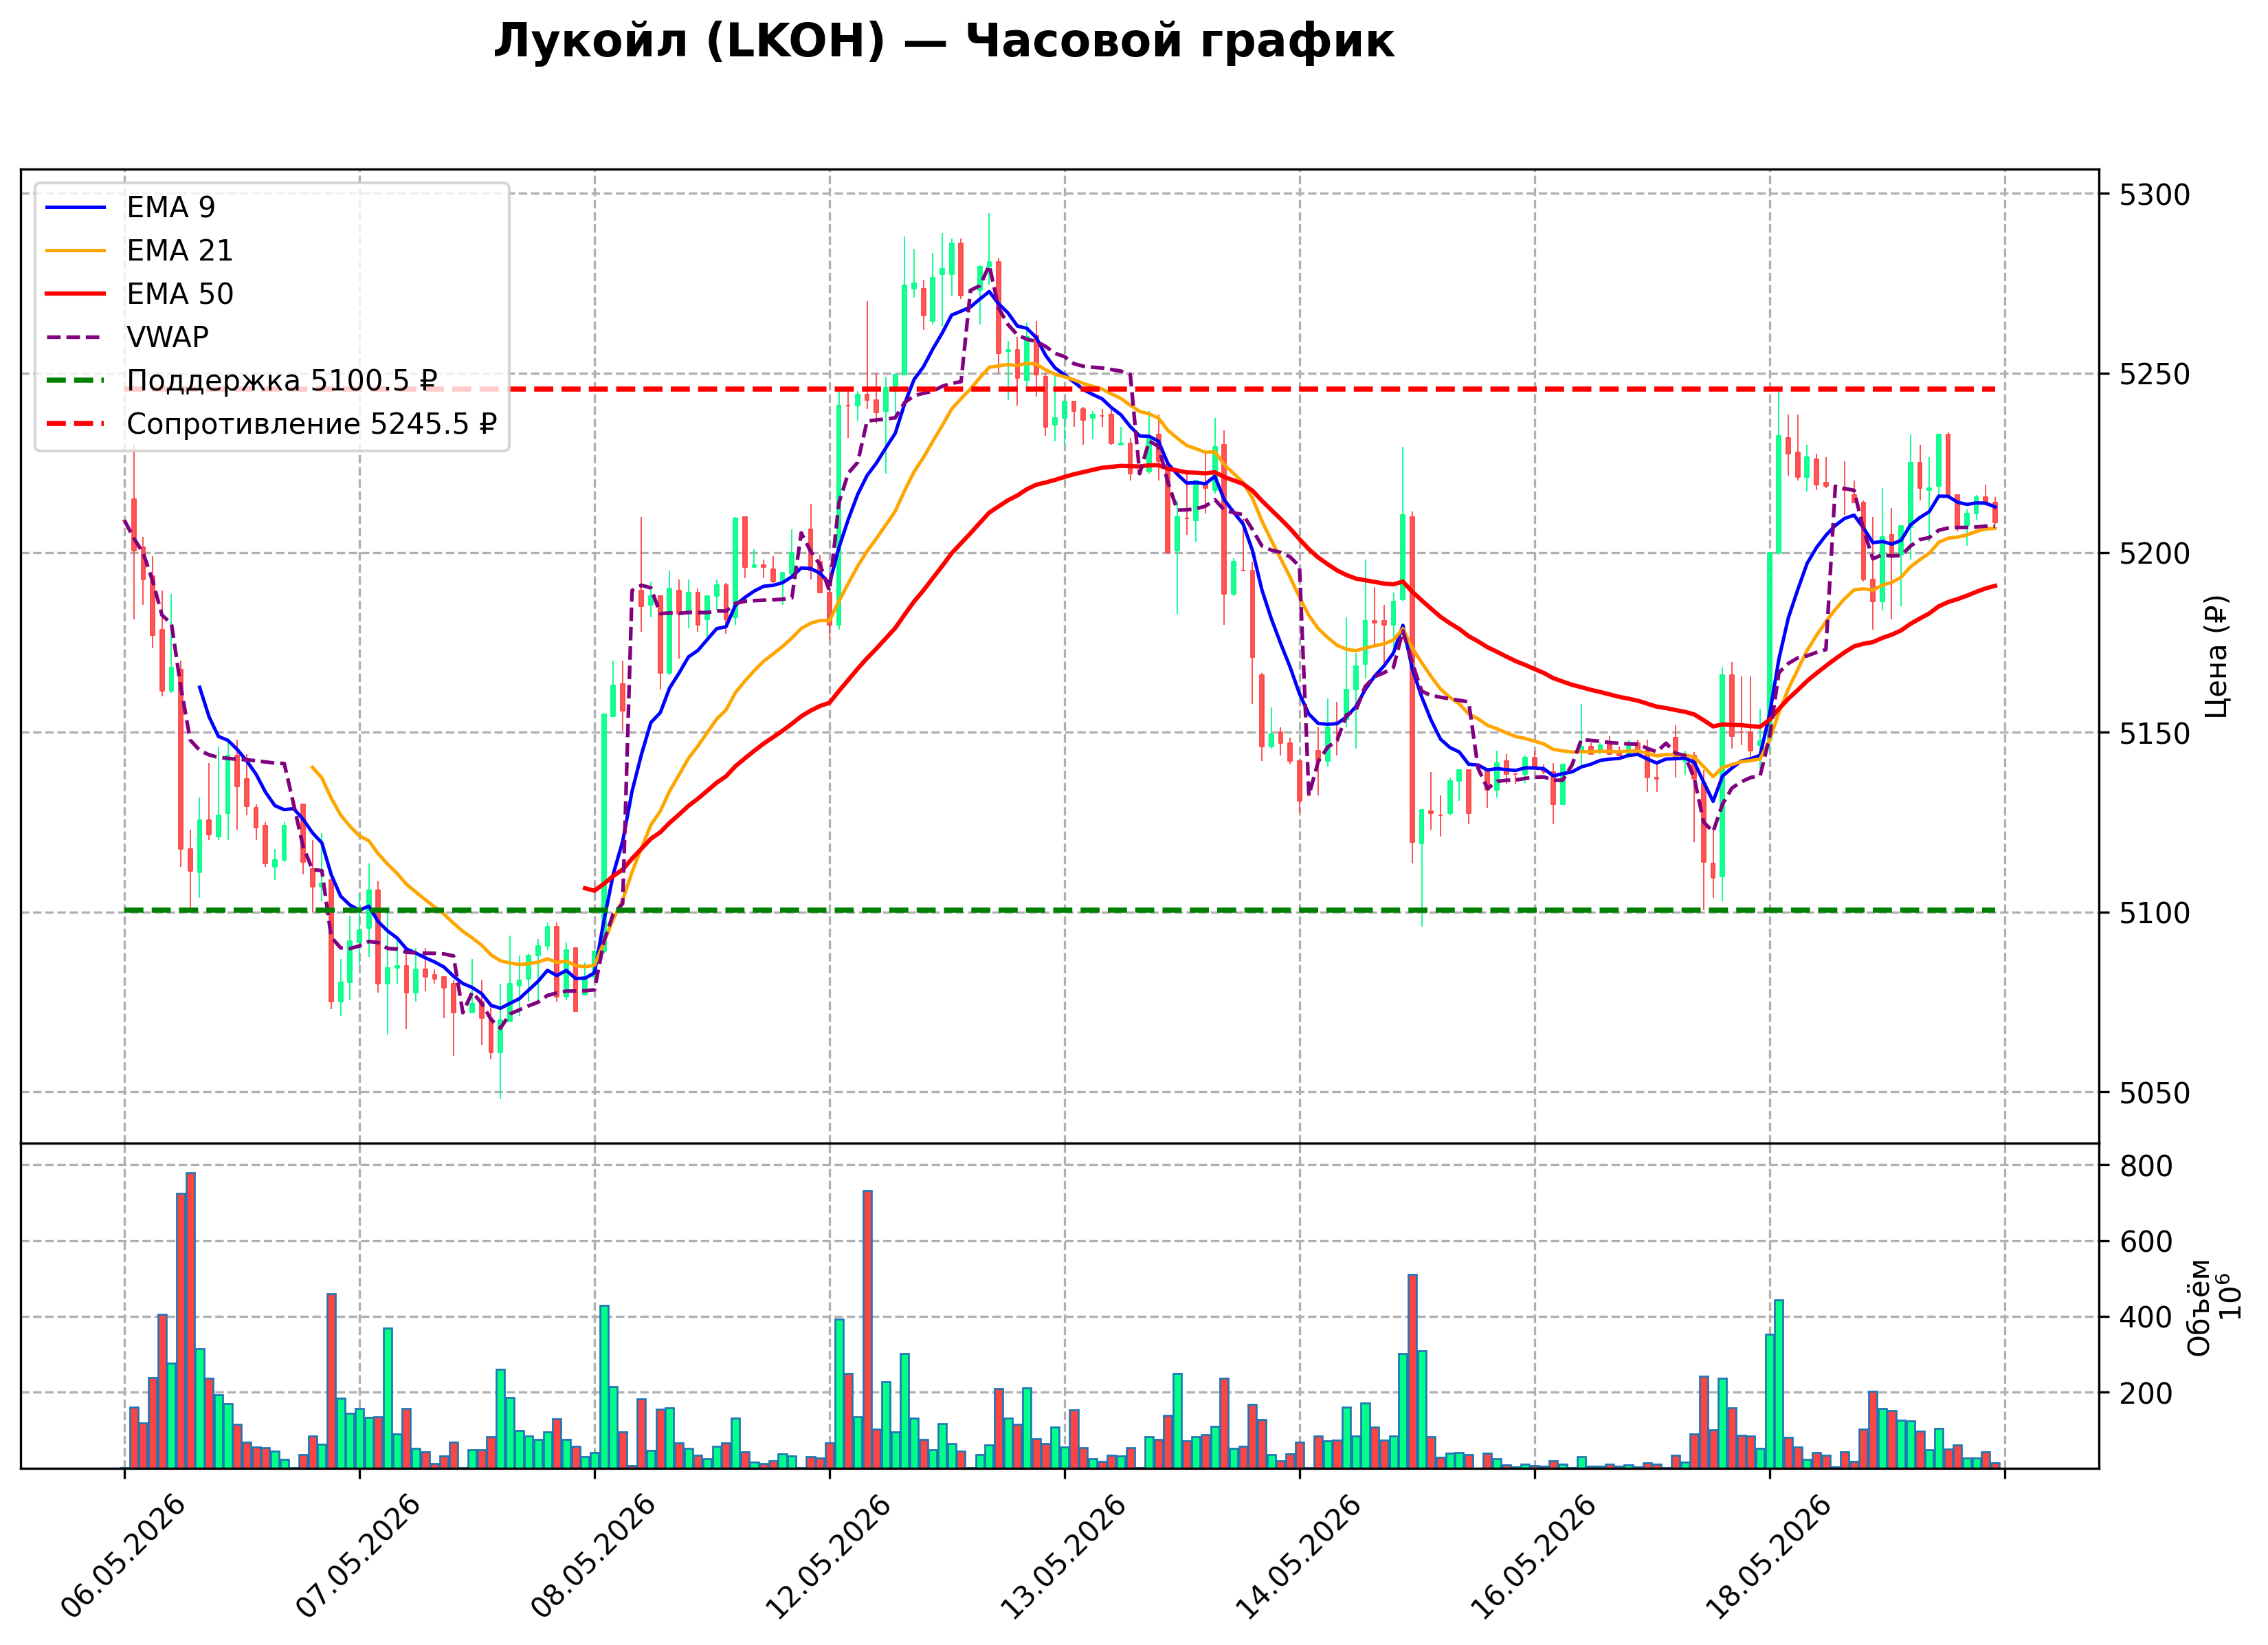Click the "VWAP" legend label
The image size is (2268, 1645).
[168, 337]
